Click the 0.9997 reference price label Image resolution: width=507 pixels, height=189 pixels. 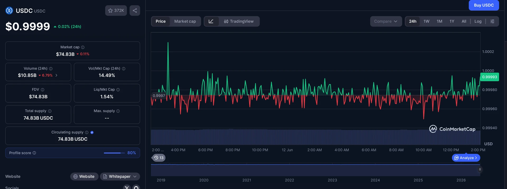pyautogui.click(x=159, y=96)
